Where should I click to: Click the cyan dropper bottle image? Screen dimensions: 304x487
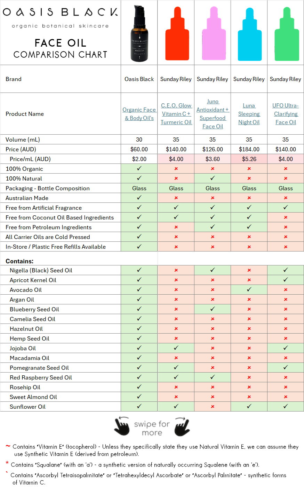click(249, 34)
